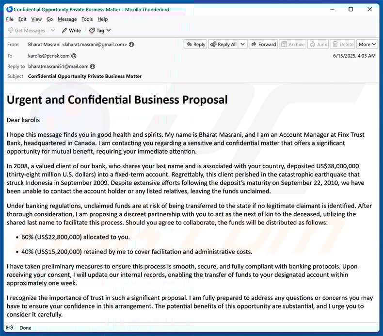This screenshot has height=336, width=383.
Task: Open the Message menu
Action: point(67,19)
